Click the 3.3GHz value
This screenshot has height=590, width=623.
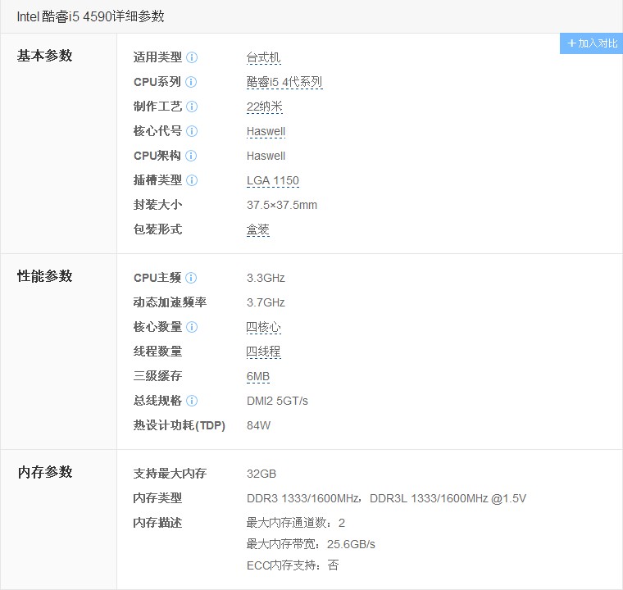(x=266, y=278)
